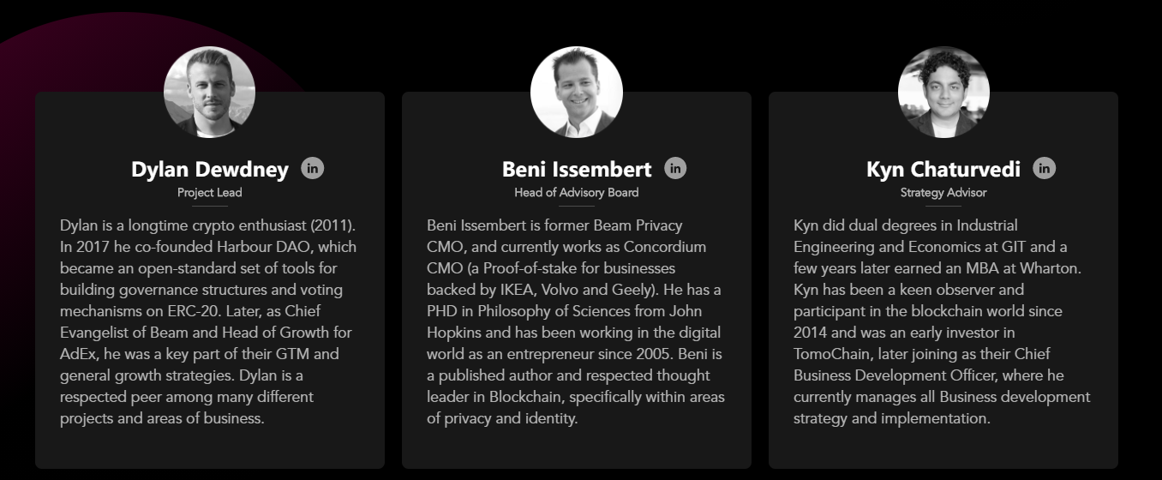Image resolution: width=1162 pixels, height=480 pixels.
Task: Click the divider line under Project Lead
Action: click(x=210, y=207)
